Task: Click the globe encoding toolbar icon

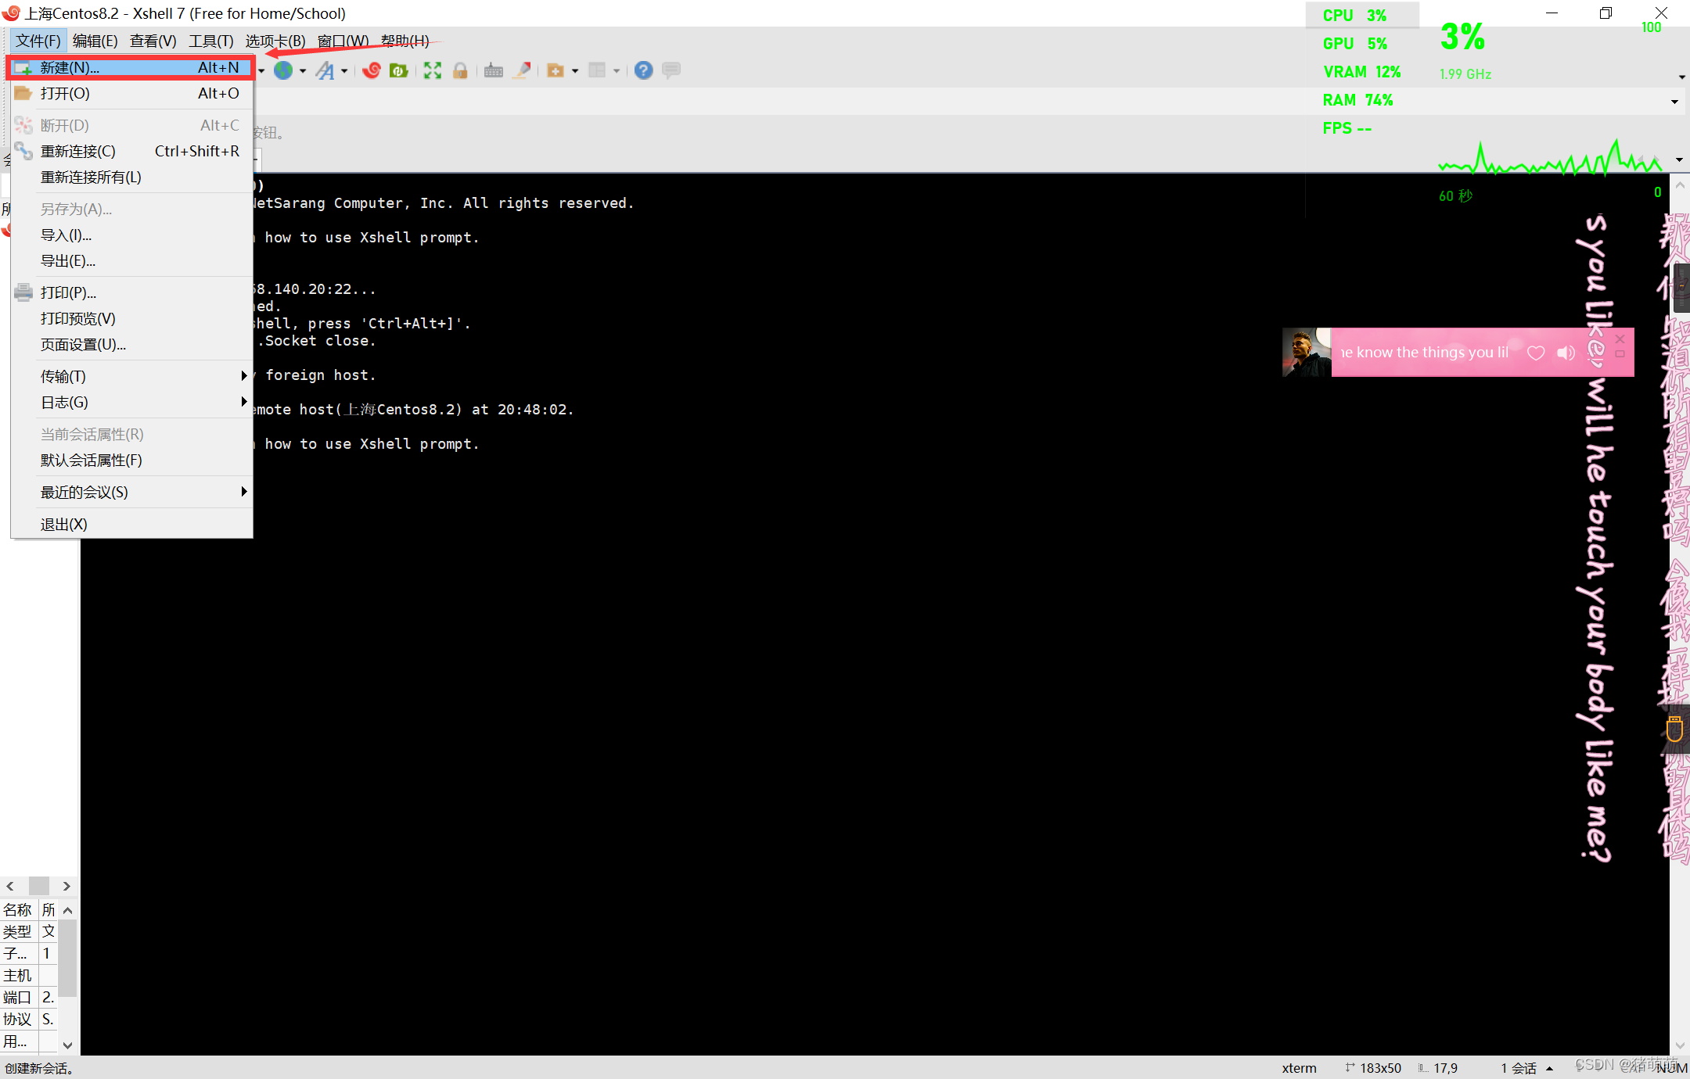Action: click(283, 71)
